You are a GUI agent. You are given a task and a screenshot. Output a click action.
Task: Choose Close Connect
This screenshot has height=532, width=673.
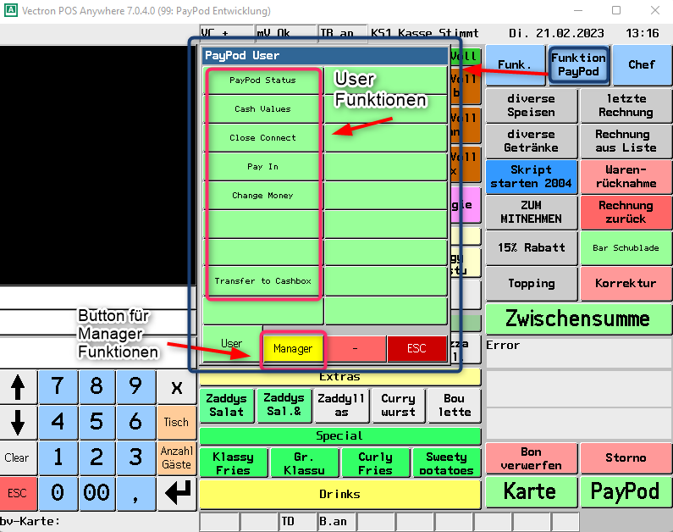[262, 138]
